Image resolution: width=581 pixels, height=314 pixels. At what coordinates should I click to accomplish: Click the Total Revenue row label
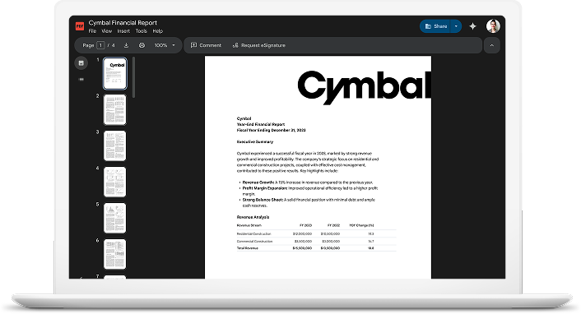pos(247,248)
